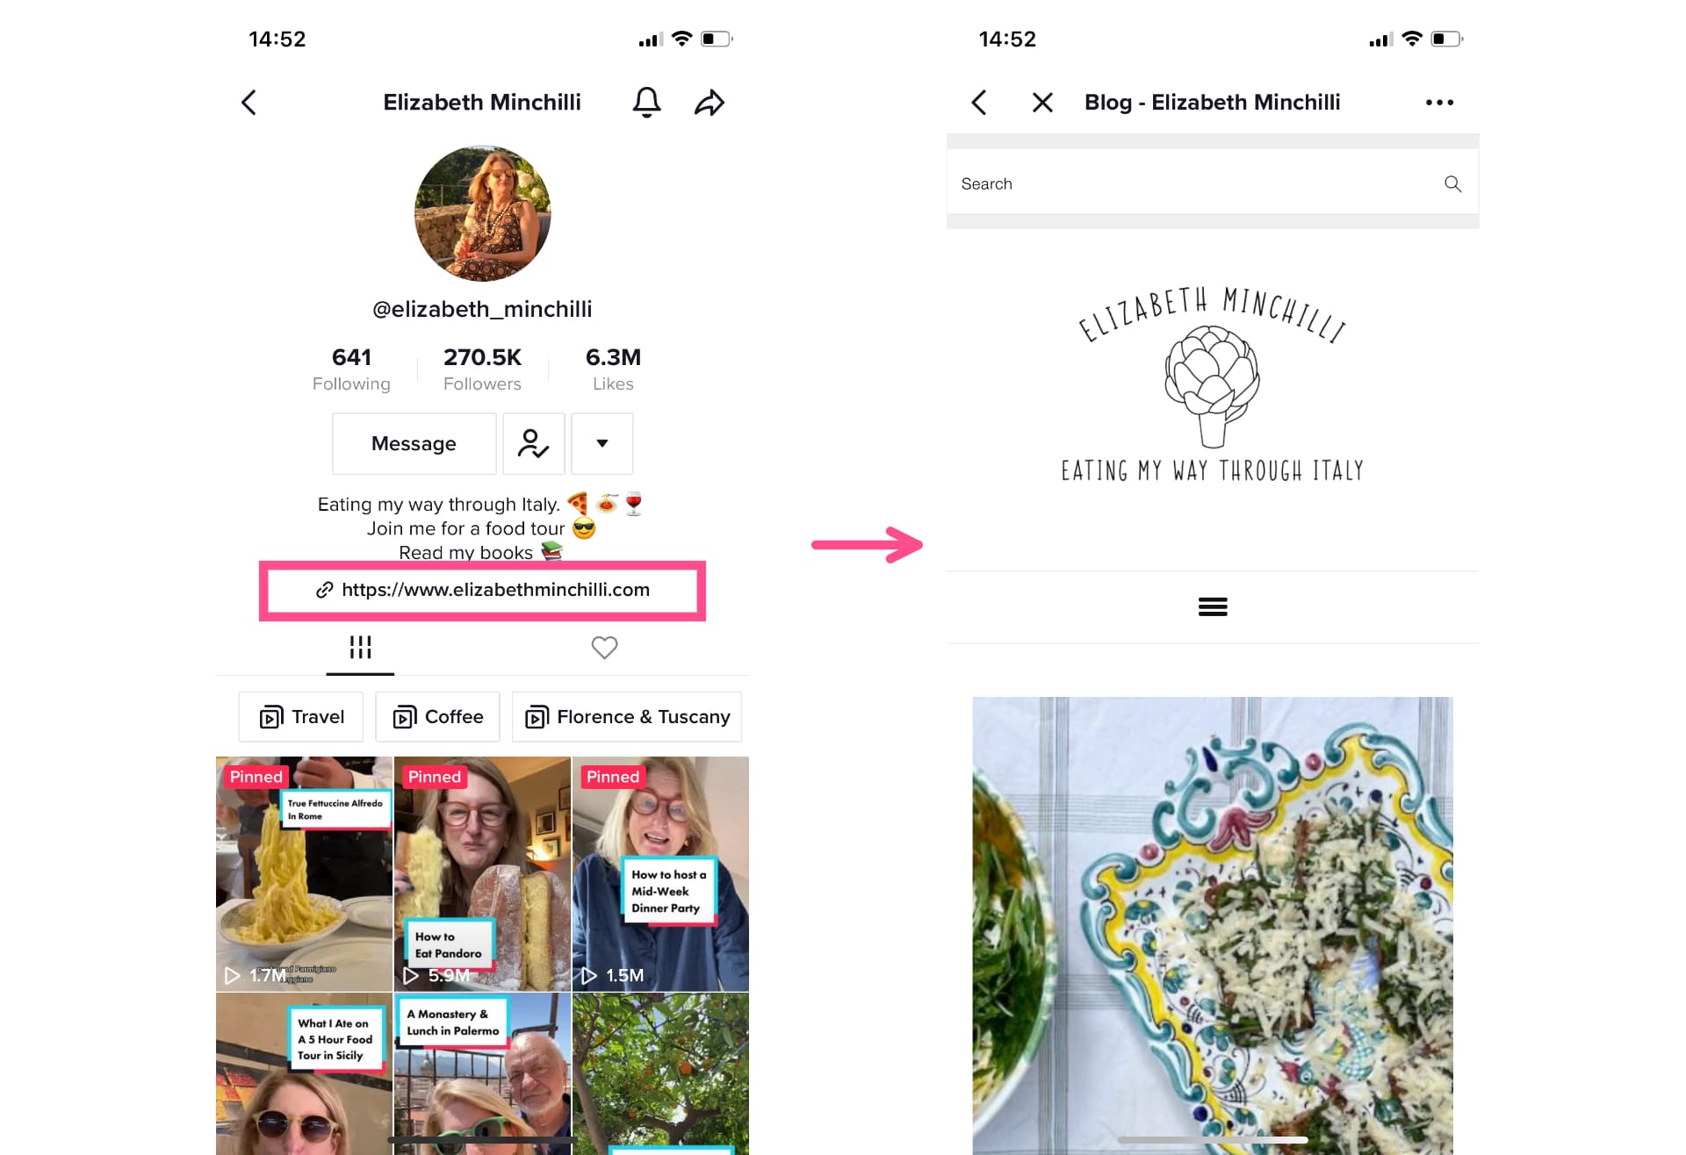
Task: Select the Coffee playlist tab
Action: (437, 716)
